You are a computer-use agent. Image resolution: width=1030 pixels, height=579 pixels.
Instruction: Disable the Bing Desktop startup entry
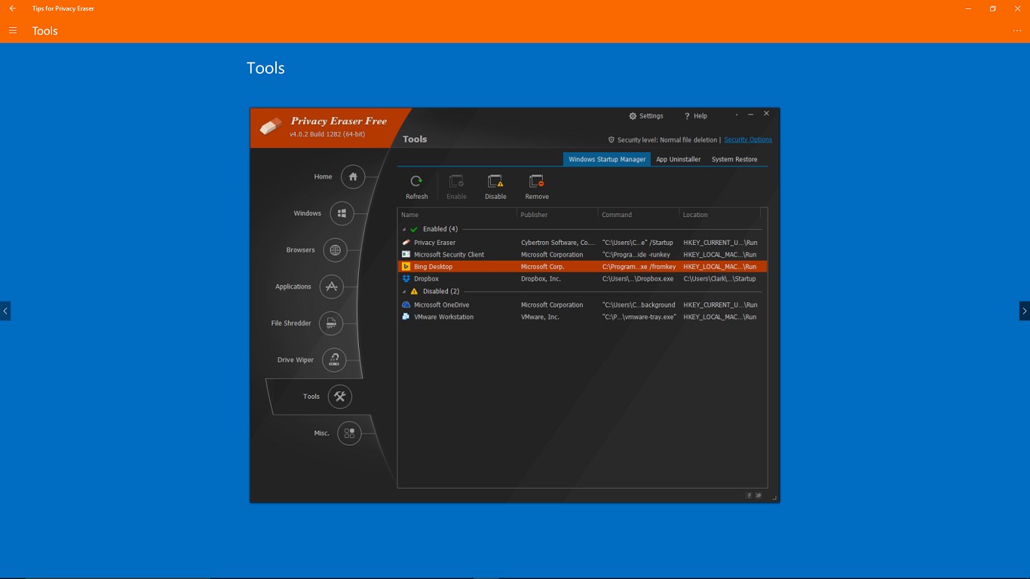[495, 186]
